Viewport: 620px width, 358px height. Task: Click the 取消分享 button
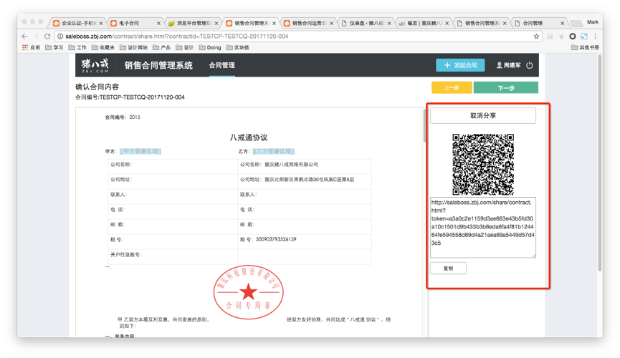tap(483, 116)
